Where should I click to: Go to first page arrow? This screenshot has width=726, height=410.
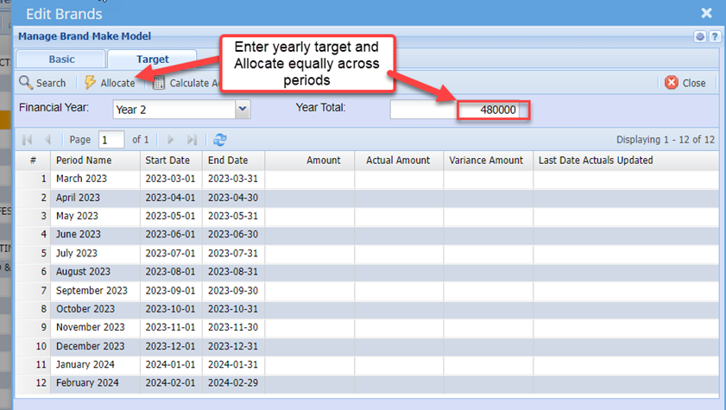click(x=27, y=139)
